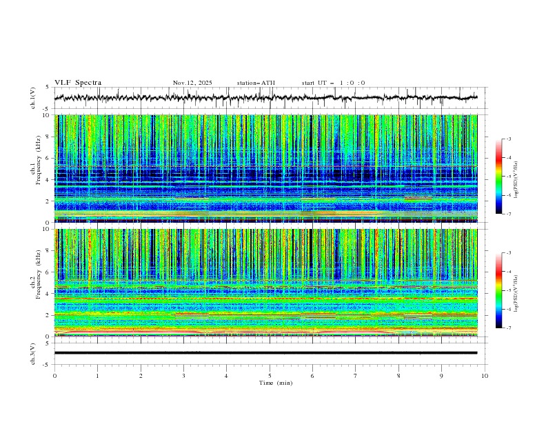Click the -3 value on ch.2 color bar
This screenshot has width=546, height=422.
(507, 253)
